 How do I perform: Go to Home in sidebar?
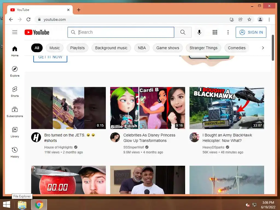tap(15, 51)
